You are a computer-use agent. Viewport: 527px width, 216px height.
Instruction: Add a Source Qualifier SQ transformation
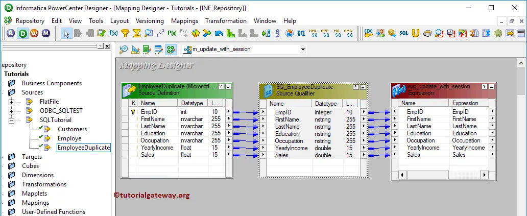point(301,33)
